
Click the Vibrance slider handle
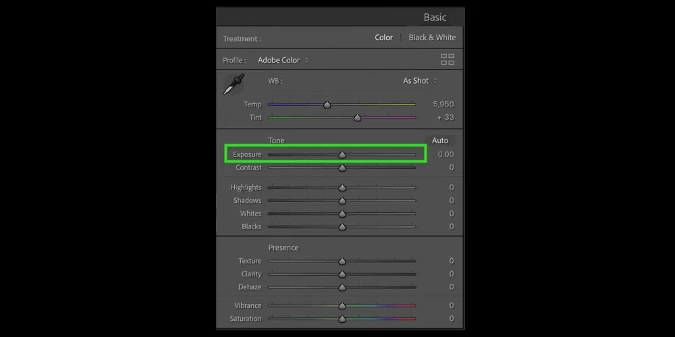[x=342, y=306]
